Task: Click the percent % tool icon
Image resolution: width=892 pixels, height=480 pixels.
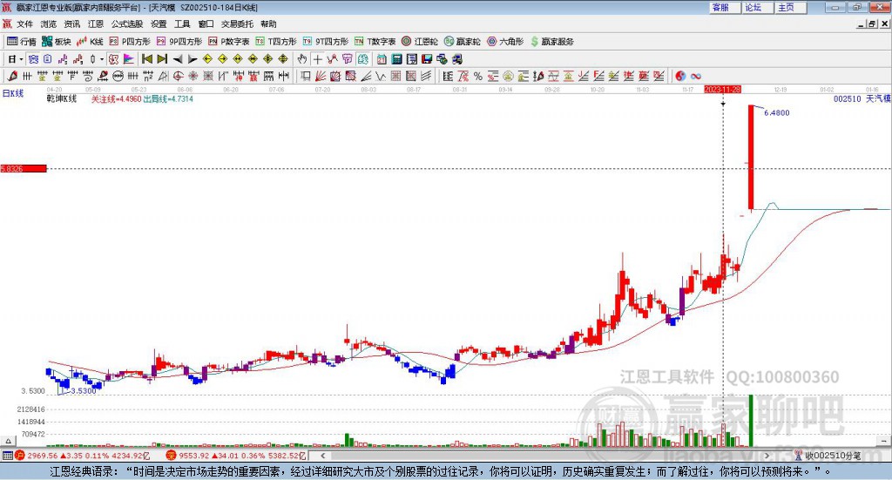Action: click(x=478, y=76)
